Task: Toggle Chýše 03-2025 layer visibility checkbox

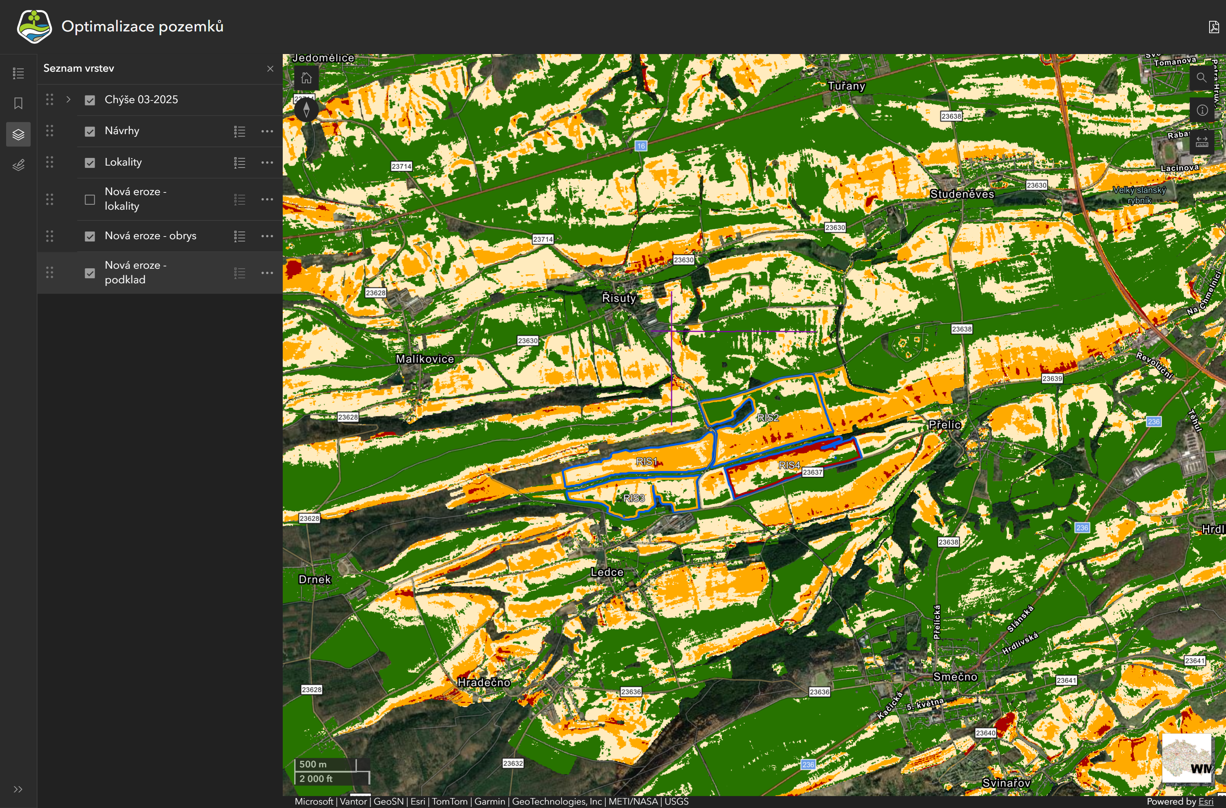Action: coord(90,100)
